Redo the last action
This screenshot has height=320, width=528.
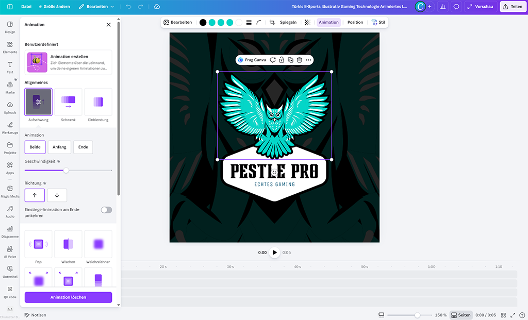tap(140, 6)
